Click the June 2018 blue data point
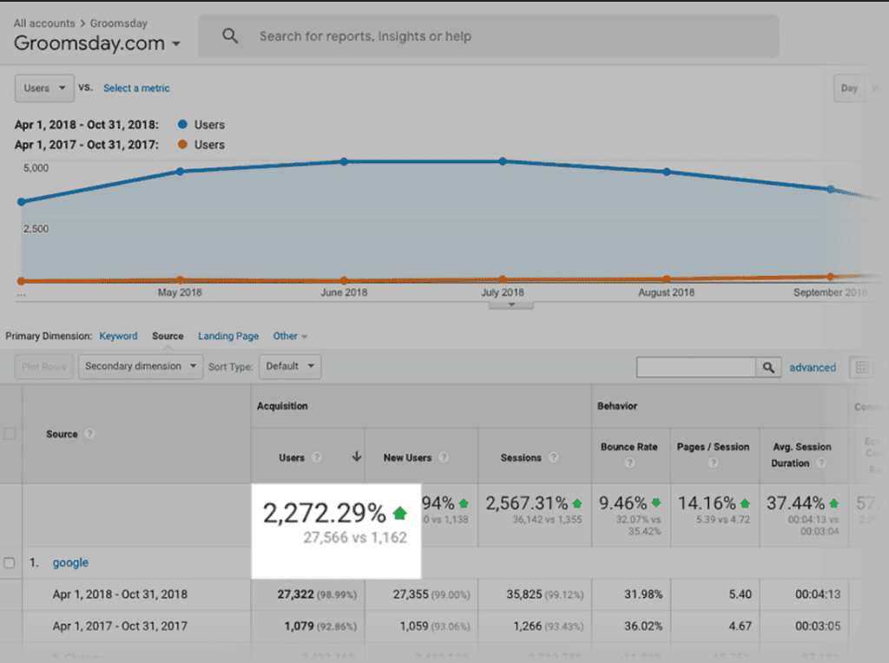 click(344, 161)
